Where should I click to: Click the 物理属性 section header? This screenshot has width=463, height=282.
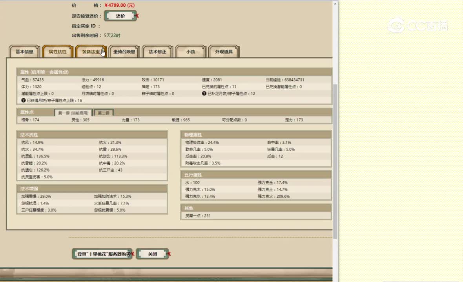tap(256, 135)
